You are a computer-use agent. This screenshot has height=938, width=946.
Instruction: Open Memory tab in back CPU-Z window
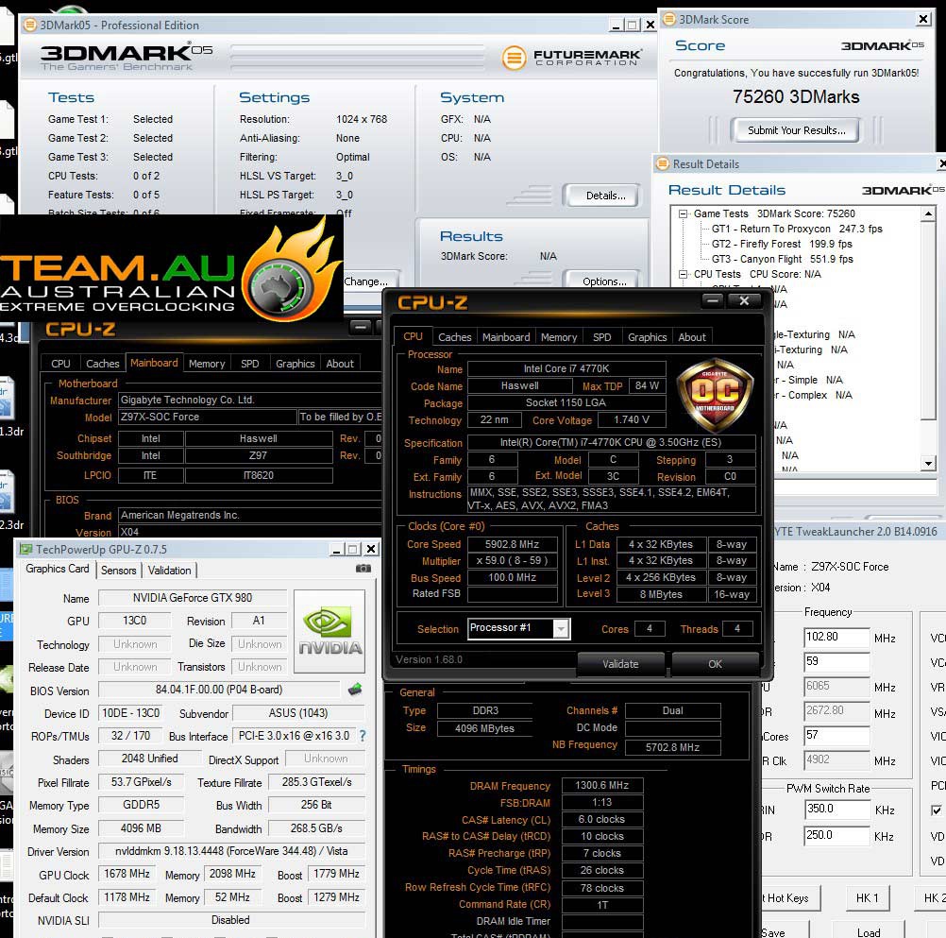coord(207,364)
